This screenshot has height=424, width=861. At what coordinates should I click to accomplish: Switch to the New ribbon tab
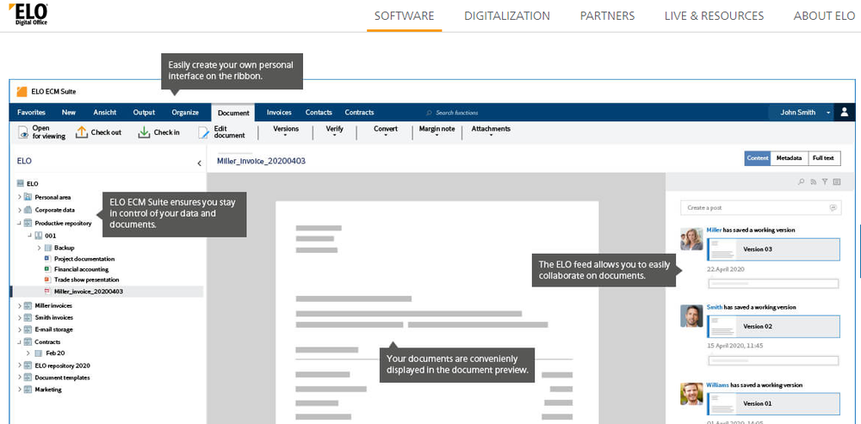click(69, 113)
